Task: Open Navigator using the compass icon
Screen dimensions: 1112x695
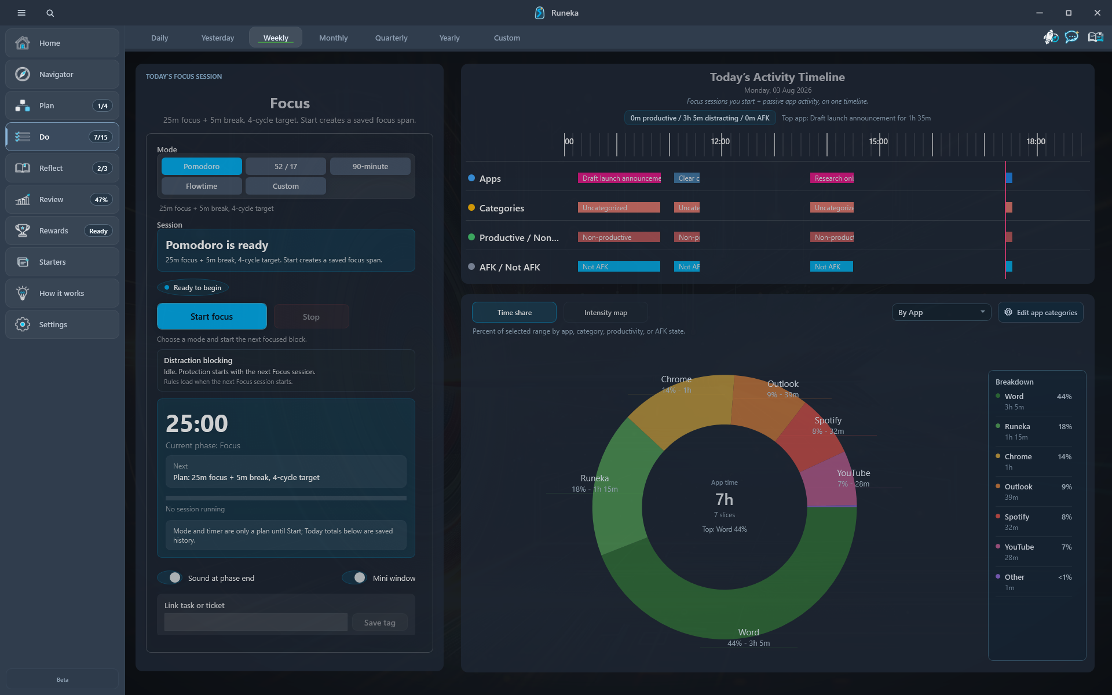Action: point(23,74)
